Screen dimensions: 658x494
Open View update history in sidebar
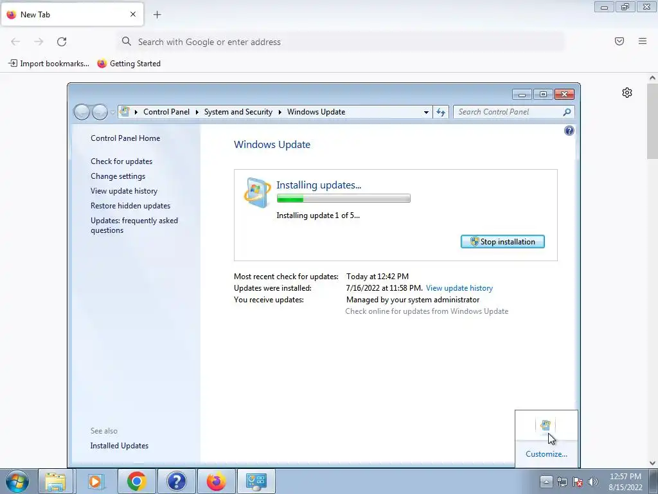point(124,190)
